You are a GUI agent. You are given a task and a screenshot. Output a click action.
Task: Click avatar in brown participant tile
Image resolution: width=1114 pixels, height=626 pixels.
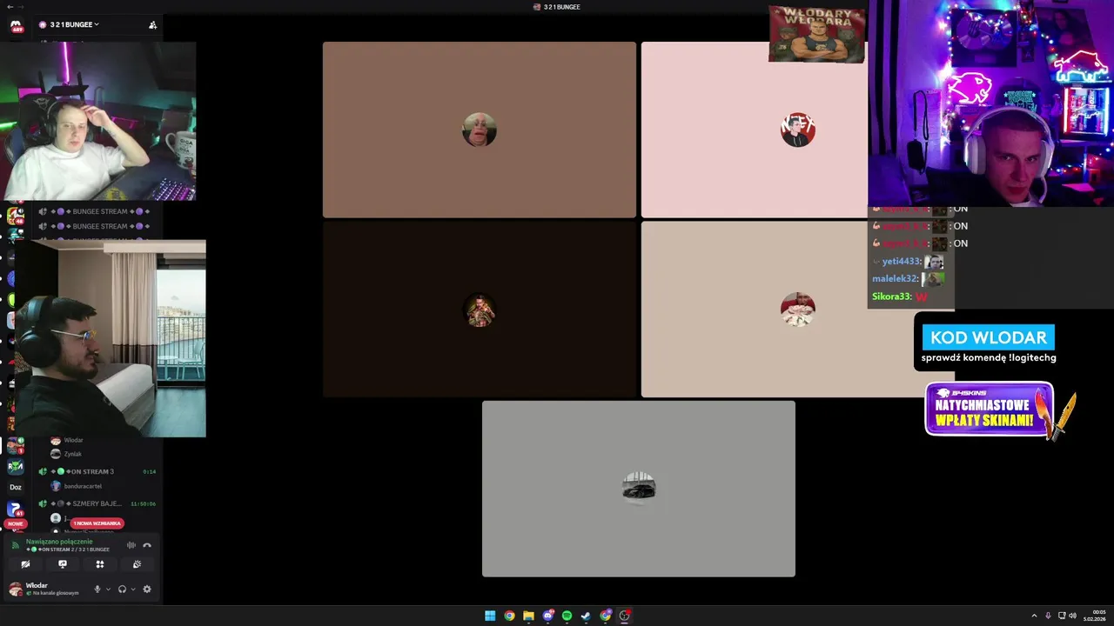(x=480, y=130)
